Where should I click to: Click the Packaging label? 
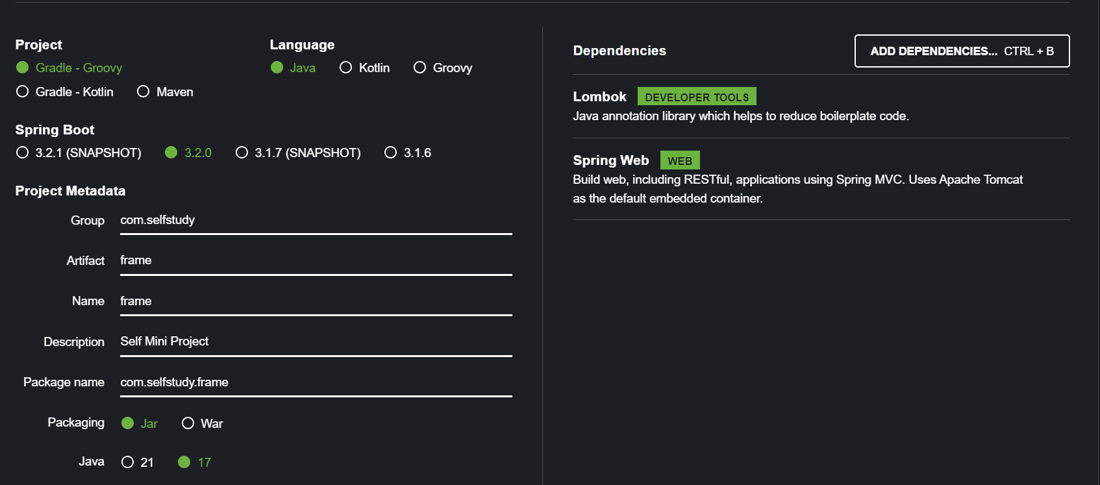click(x=76, y=423)
